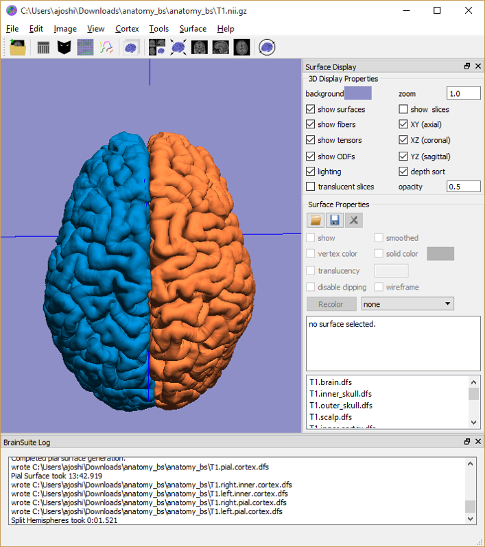Uncheck the show fibers checkbox
The height and width of the screenshot is (547, 485).
pyautogui.click(x=311, y=125)
